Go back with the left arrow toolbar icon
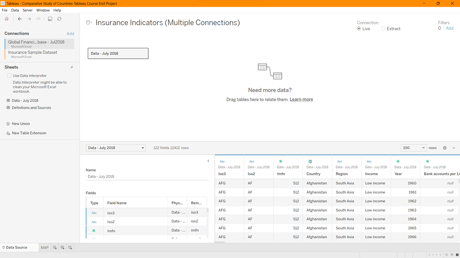This screenshot has width=460, height=258. [20, 19]
